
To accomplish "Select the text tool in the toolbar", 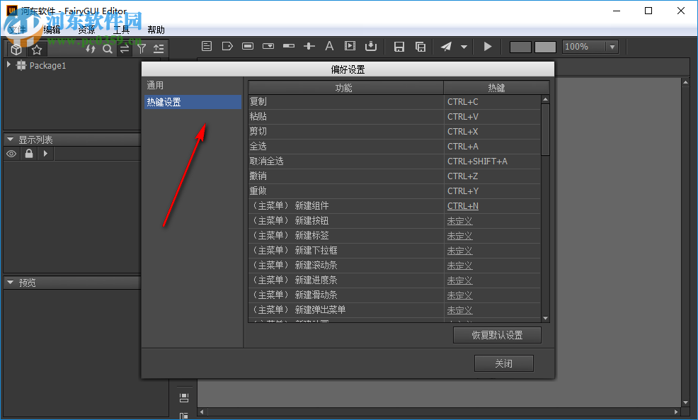I will pyautogui.click(x=329, y=46).
